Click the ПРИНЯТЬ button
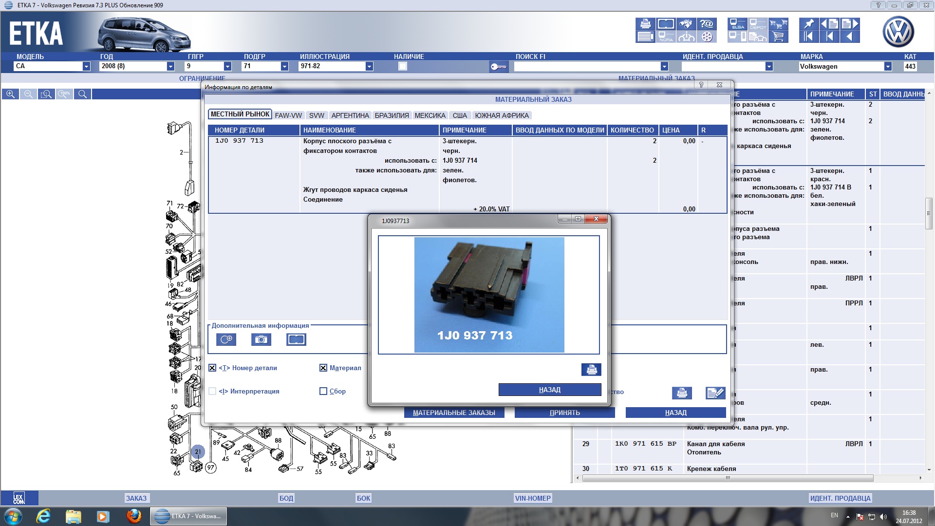This screenshot has height=526, width=935. [565, 413]
